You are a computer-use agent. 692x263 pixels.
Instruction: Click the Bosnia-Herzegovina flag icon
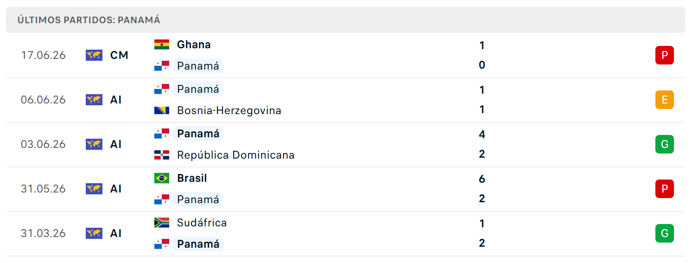[x=162, y=110]
